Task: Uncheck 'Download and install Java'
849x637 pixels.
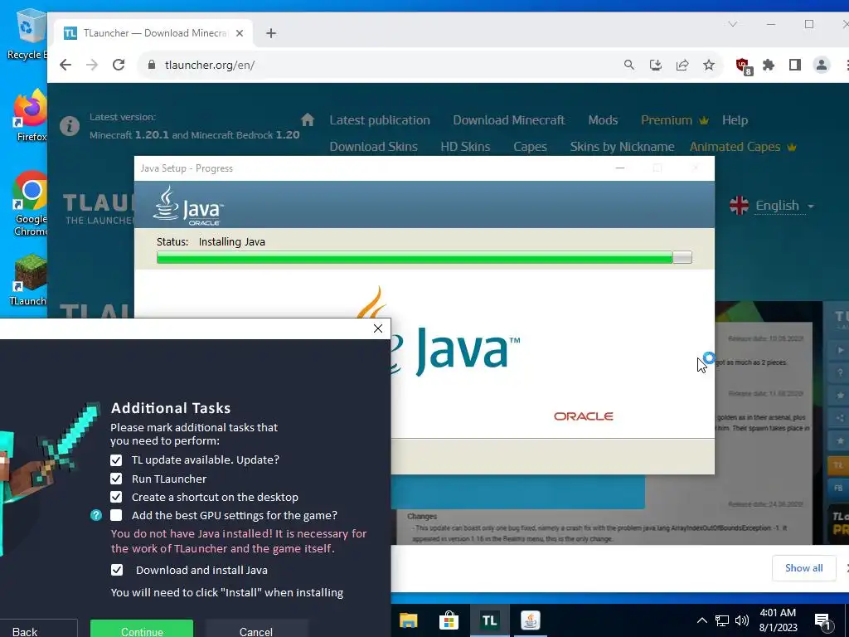Action: pyautogui.click(x=116, y=570)
